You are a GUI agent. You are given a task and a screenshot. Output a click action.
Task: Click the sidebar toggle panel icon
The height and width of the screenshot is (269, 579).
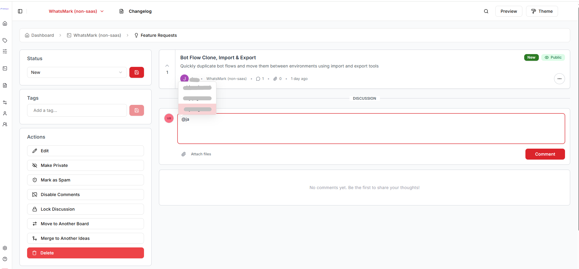click(x=20, y=11)
